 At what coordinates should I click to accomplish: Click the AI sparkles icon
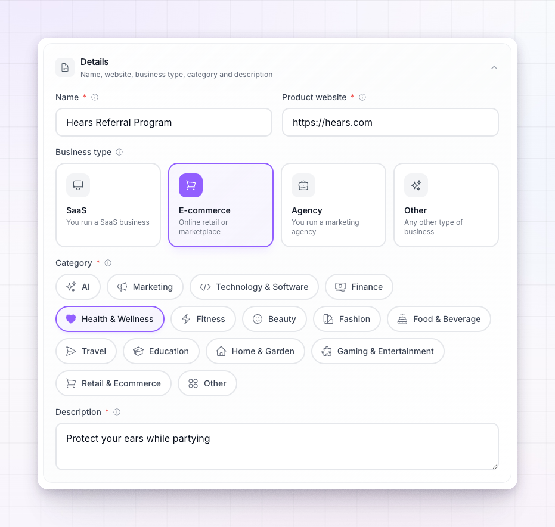tap(71, 287)
